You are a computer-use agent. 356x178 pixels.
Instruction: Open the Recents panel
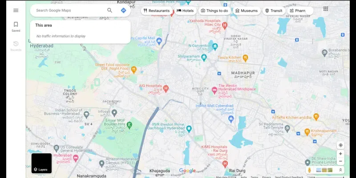point(16,46)
